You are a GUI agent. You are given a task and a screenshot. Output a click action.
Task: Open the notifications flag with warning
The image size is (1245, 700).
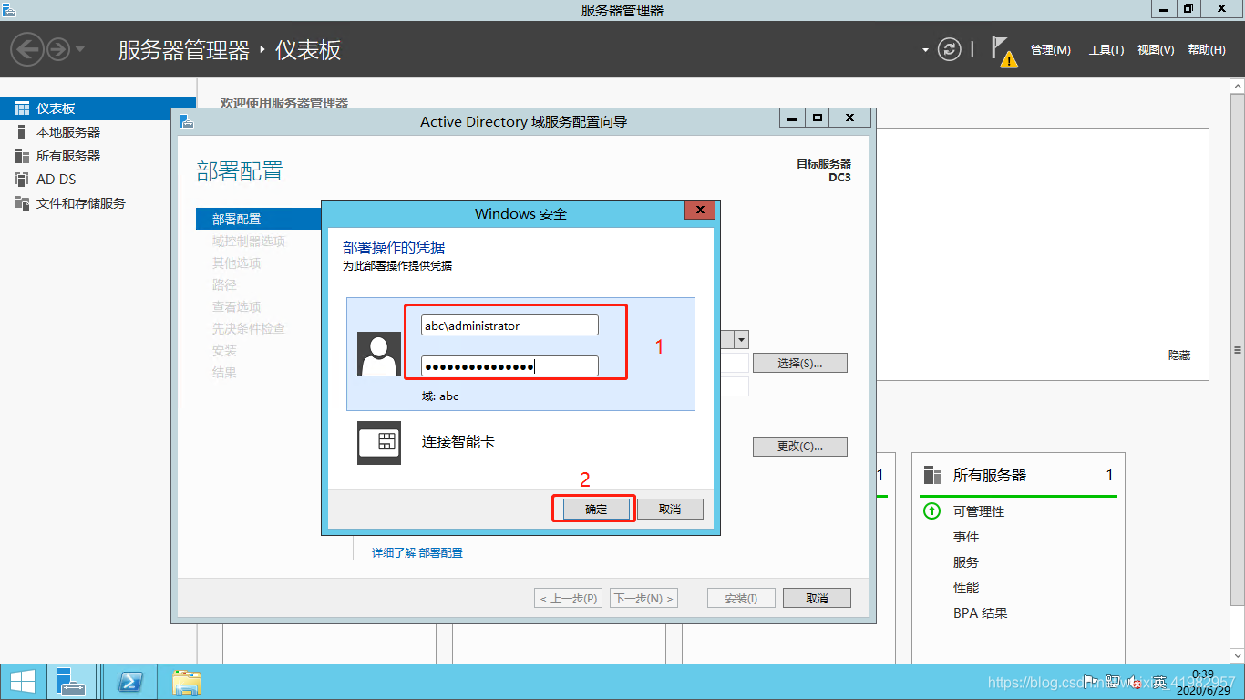tap(1003, 51)
